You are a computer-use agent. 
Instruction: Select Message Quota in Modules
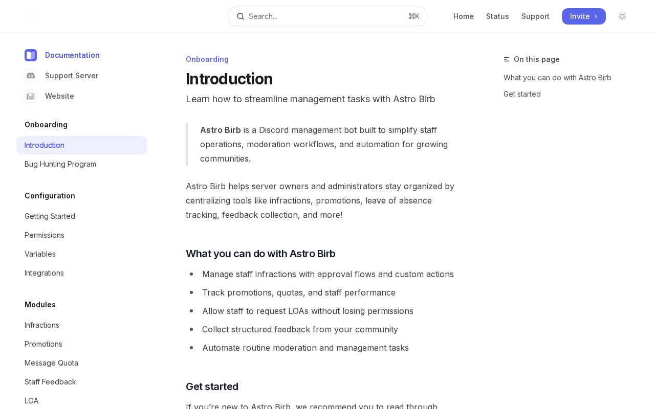click(x=51, y=363)
